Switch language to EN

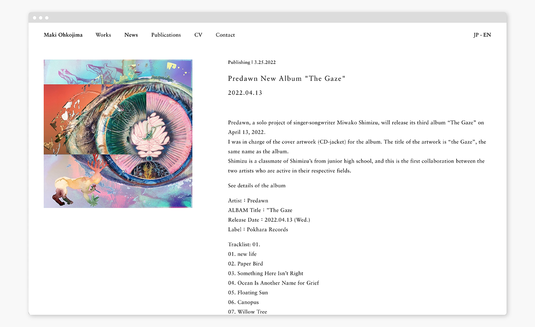pyautogui.click(x=487, y=35)
